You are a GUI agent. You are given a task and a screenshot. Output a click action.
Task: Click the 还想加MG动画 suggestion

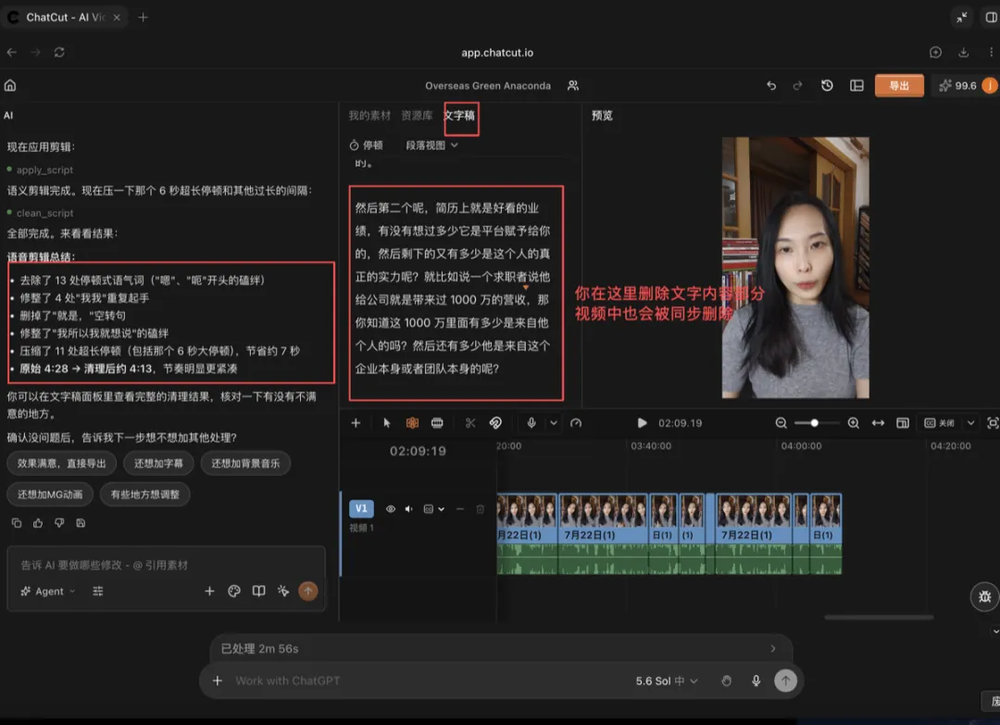coord(50,494)
